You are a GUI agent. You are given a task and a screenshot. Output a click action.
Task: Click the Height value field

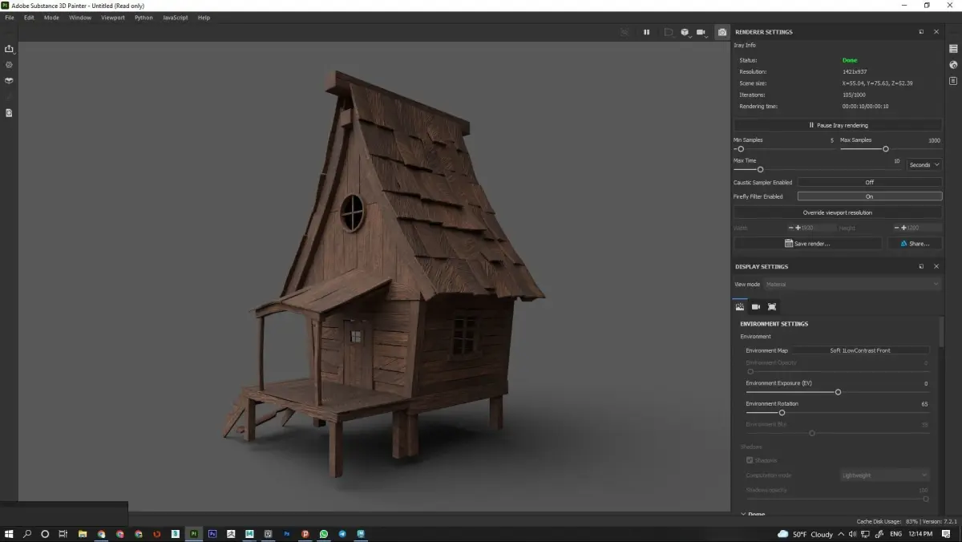918,228
